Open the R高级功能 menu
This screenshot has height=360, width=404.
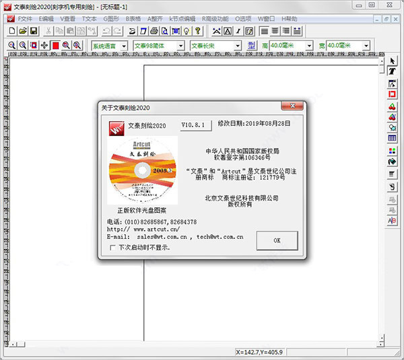215,19
